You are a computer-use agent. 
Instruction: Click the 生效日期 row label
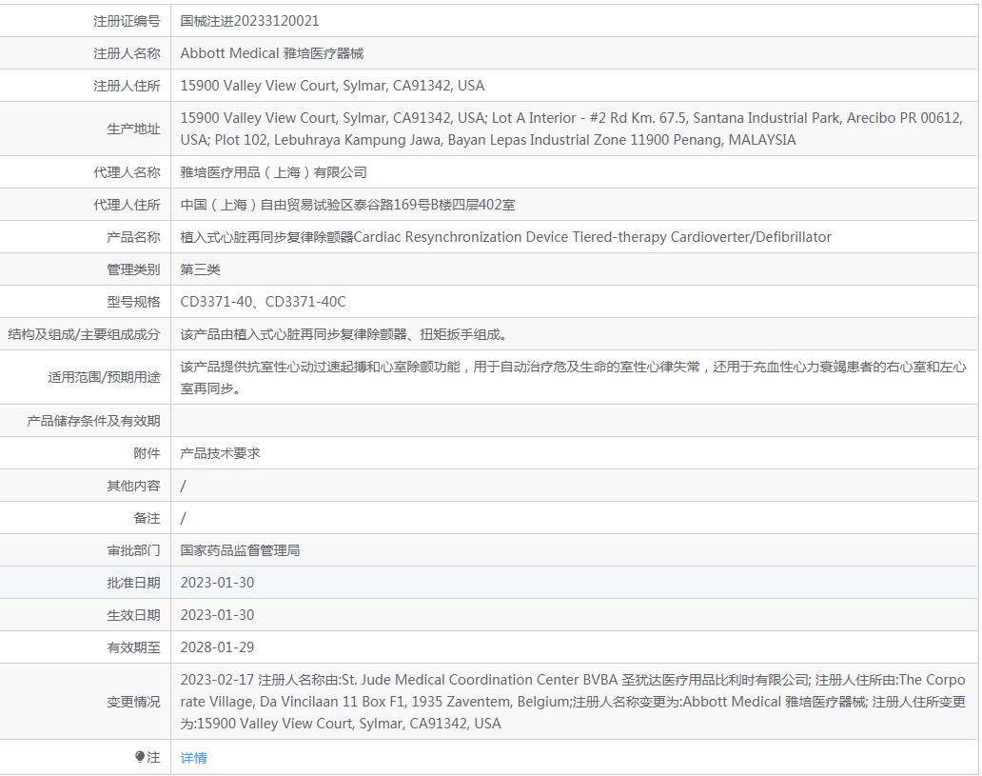(133, 615)
